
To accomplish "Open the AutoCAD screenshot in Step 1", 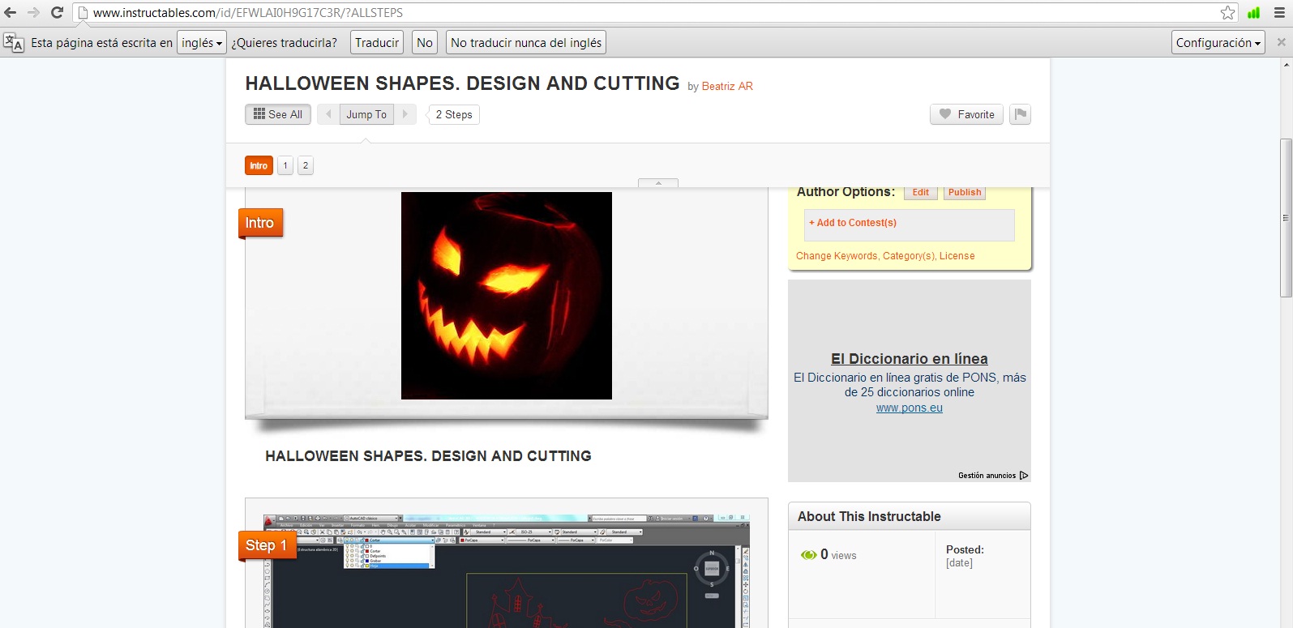I will coord(507,570).
